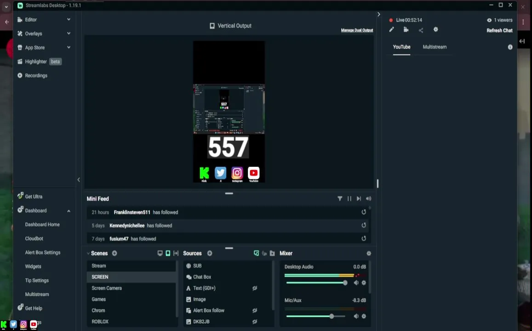The width and height of the screenshot is (532, 331).
Task: Skip the current alert in Mini Feed
Action: pos(359,199)
